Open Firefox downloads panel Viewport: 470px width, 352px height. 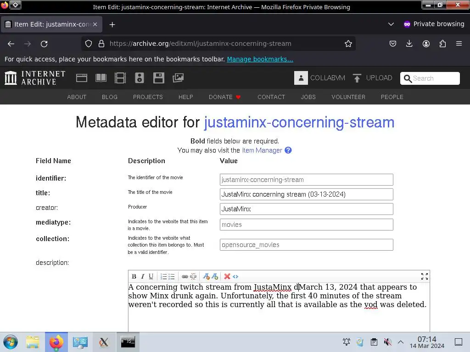coord(409,44)
